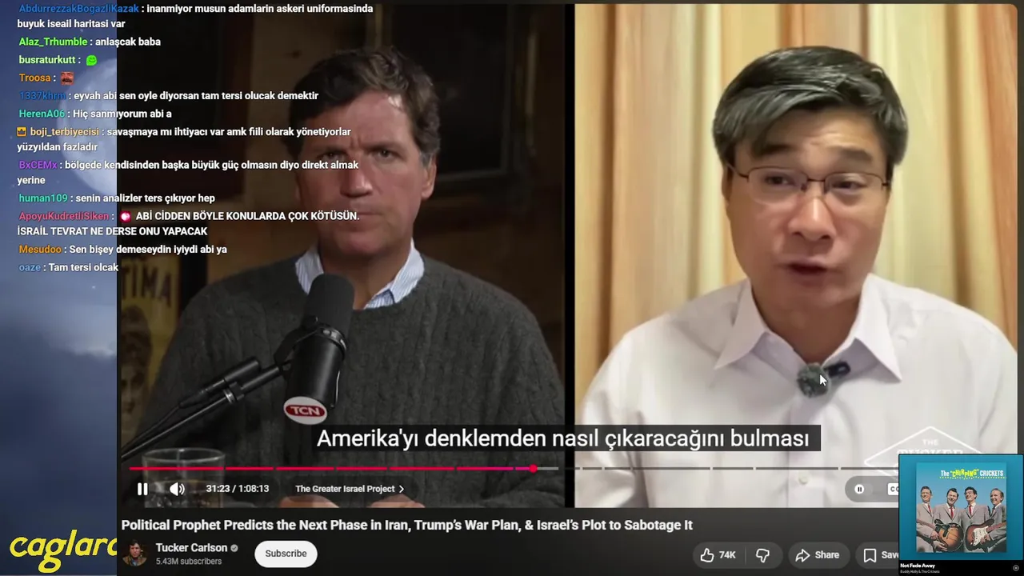This screenshot has width=1024, height=576.
Task: Click the chat message 'Tam tersi olcak'
Action: pyautogui.click(x=83, y=267)
